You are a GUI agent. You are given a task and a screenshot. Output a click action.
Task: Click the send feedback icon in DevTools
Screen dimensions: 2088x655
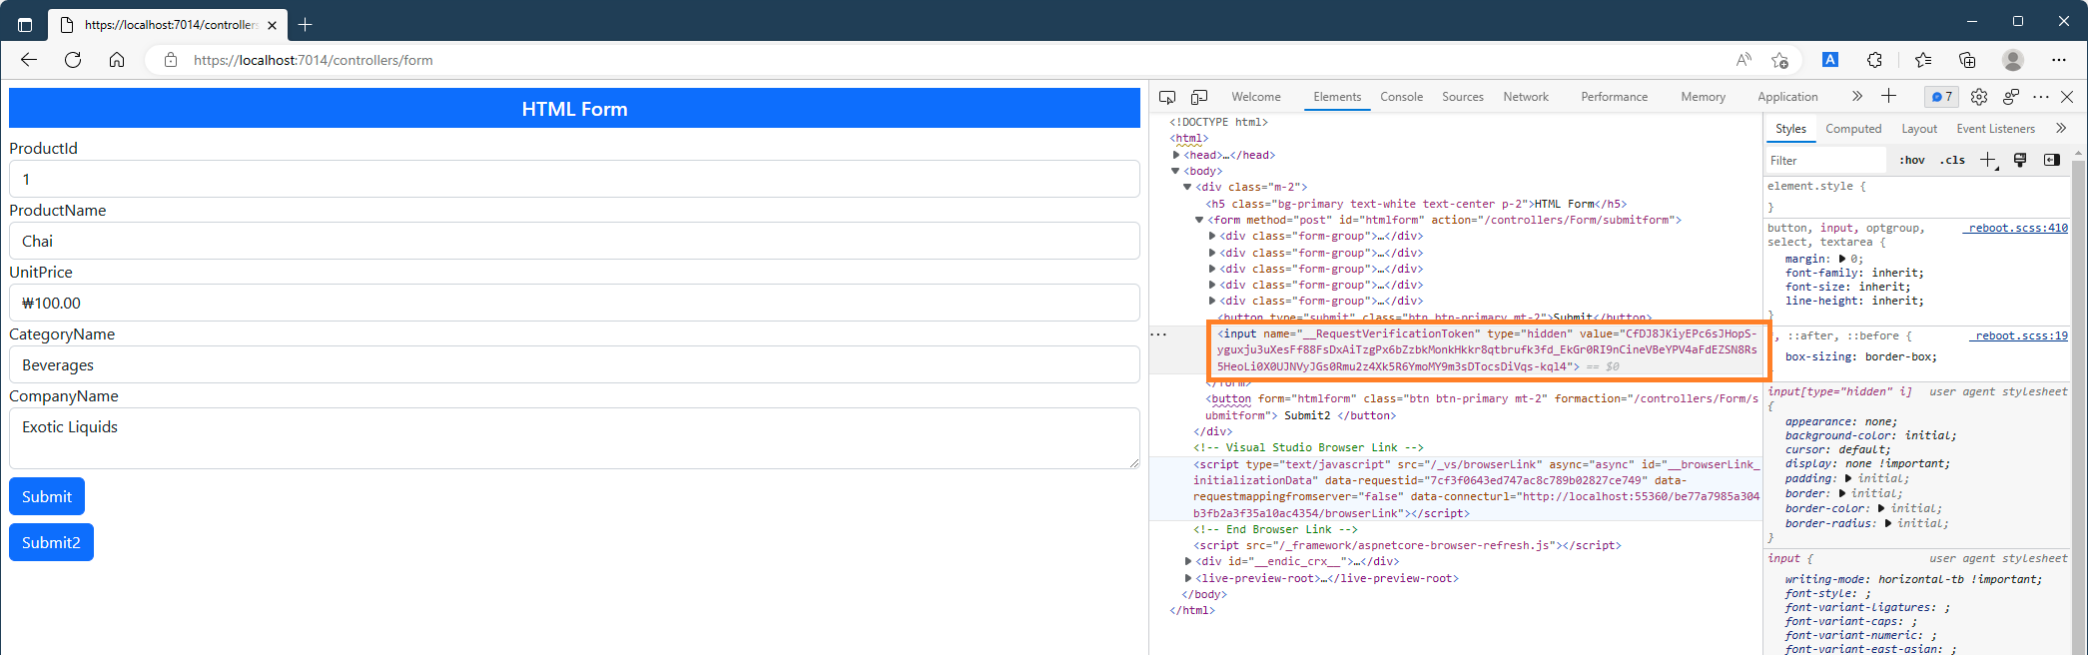click(x=2011, y=97)
